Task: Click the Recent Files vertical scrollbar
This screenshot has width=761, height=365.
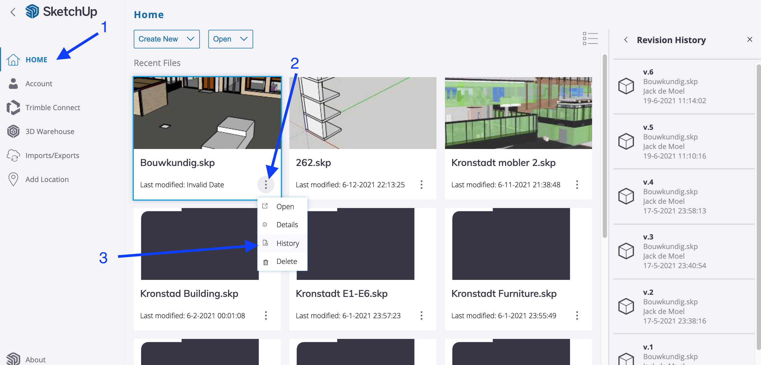Action: click(x=604, y=146)
